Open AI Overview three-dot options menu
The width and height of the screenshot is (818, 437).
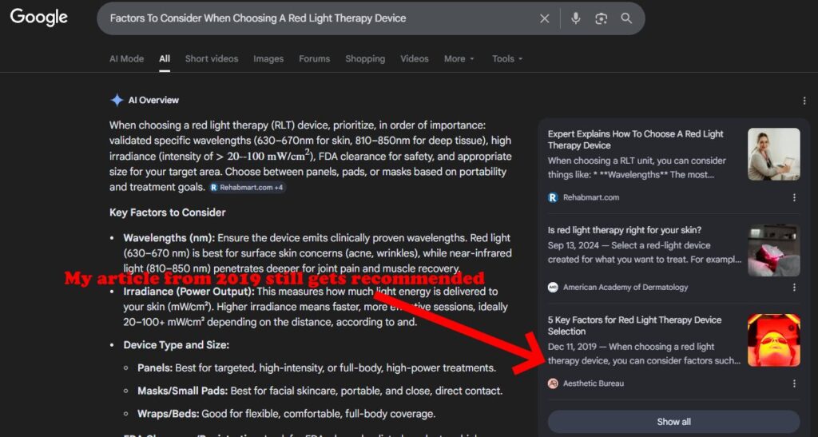[804, 101]
